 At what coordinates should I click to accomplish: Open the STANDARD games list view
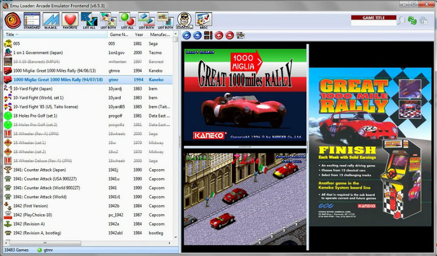tap(32, 20)
